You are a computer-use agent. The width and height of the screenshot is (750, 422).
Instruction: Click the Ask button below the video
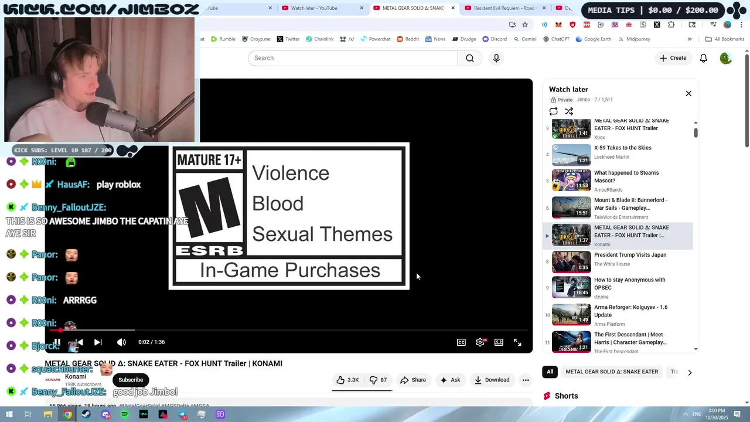450,380
